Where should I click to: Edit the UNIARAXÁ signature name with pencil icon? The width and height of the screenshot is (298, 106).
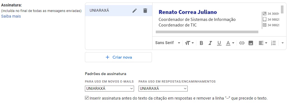tap(135, 11)
